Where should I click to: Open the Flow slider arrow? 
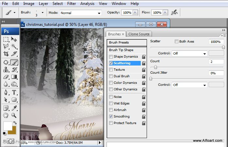tap(165, 12)
